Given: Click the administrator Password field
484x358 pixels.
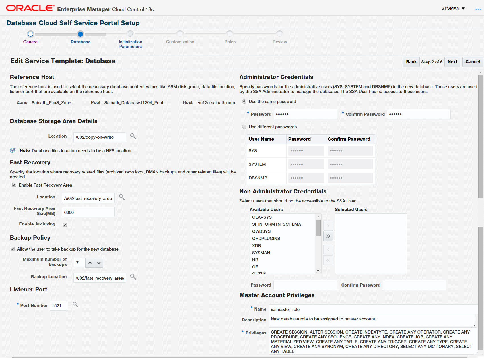Looking at the screenshot, I should click(x=306, y=114).
